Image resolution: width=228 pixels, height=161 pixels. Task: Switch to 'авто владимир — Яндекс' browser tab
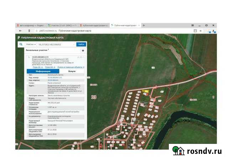31,26
